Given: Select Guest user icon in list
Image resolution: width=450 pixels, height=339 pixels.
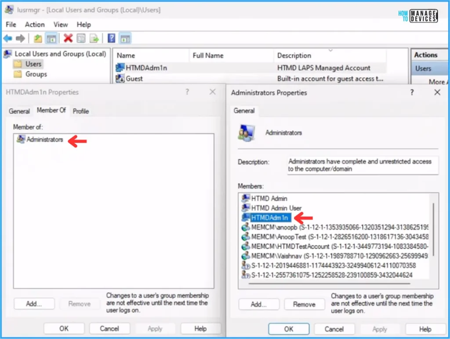Looking at the screenshot, I should pyautogui.click(x=120, y=79).
